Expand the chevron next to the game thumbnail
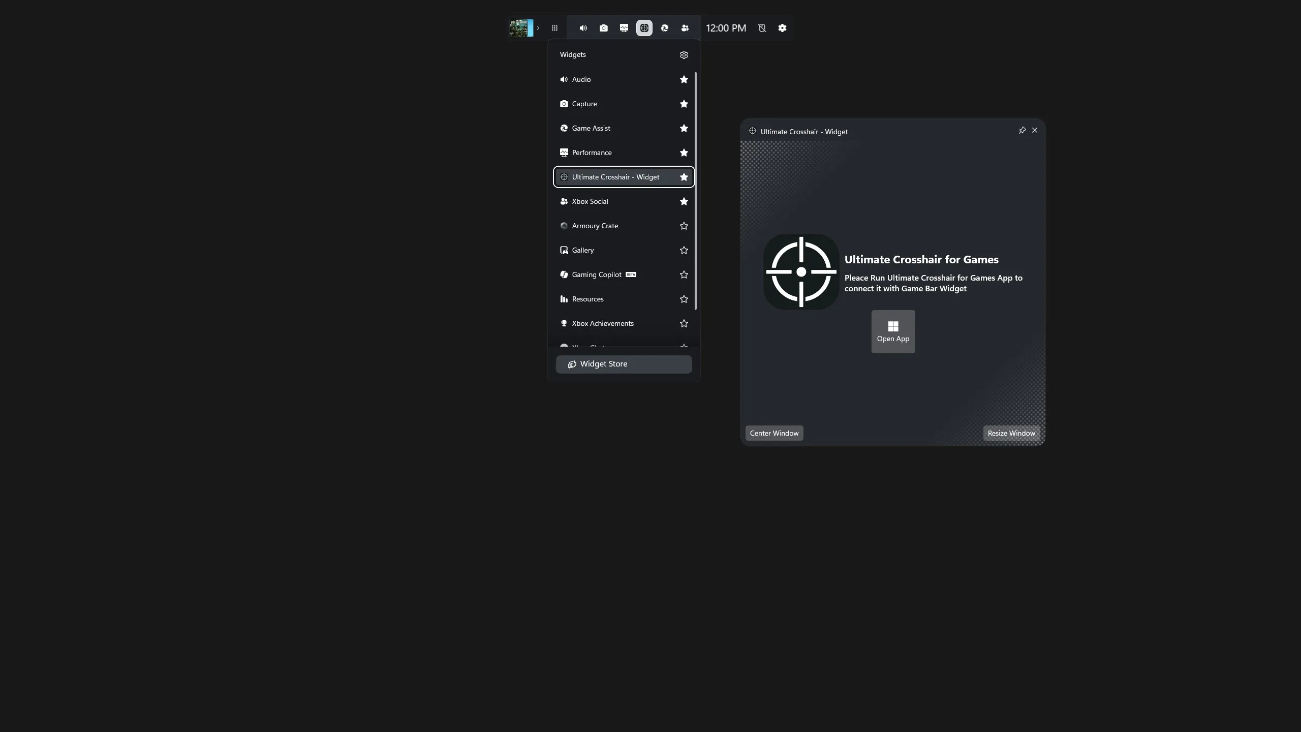 pos(538,28)
